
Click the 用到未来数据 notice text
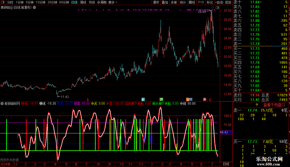pos(9,160)
